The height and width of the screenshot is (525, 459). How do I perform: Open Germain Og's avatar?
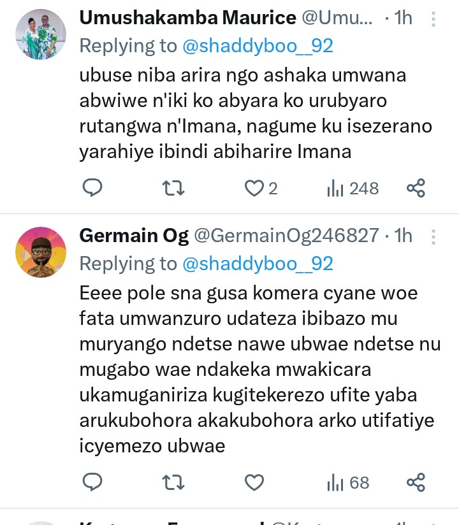coord(41,252)
